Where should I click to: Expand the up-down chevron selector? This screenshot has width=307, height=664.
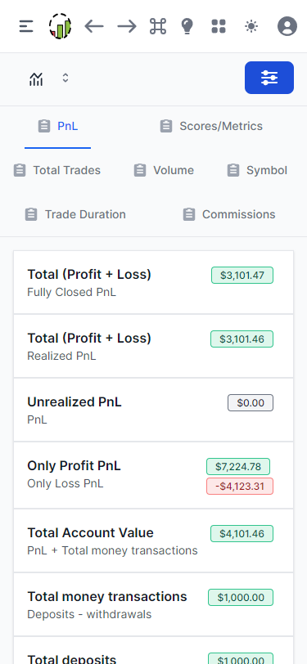click(65, 78)
